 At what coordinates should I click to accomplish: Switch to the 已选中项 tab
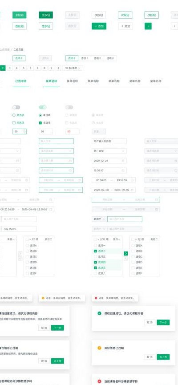tap(21, 81)
